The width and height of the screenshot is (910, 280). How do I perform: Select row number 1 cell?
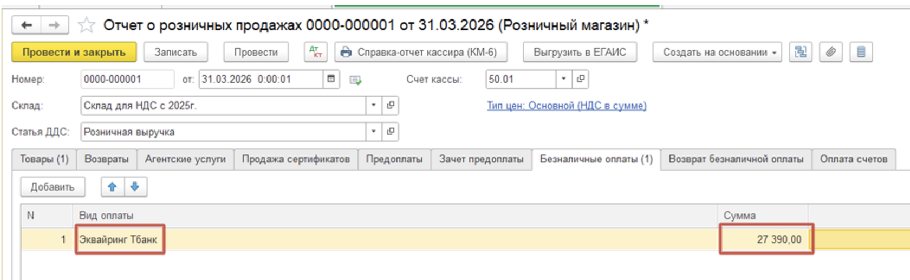[47, 239]
